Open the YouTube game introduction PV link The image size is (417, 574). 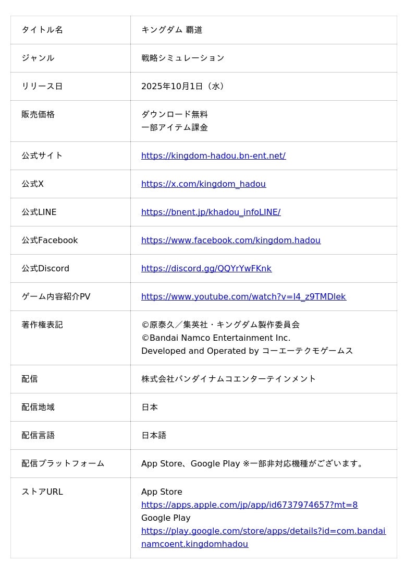click(x=243, y=296)
